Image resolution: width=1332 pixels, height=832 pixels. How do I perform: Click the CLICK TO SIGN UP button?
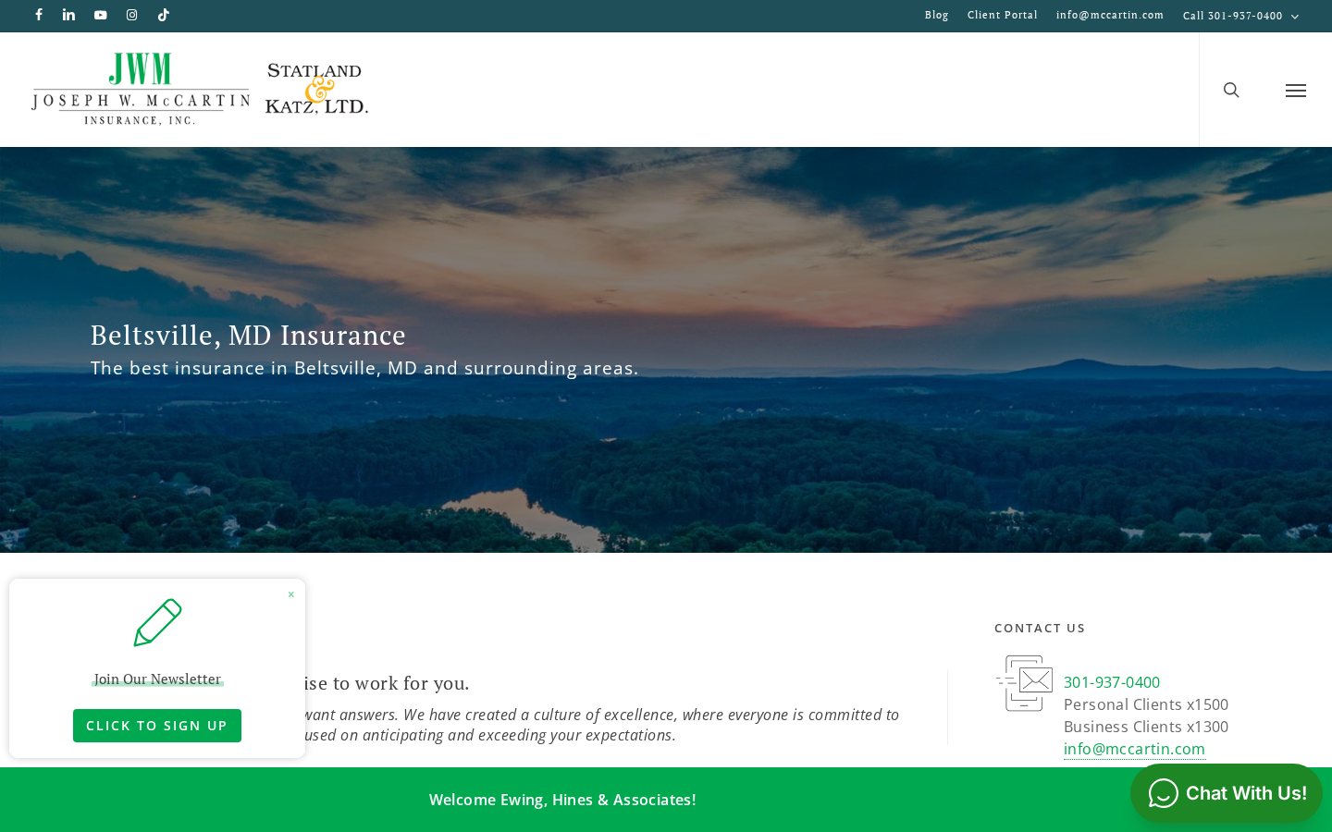click(157, 726)
